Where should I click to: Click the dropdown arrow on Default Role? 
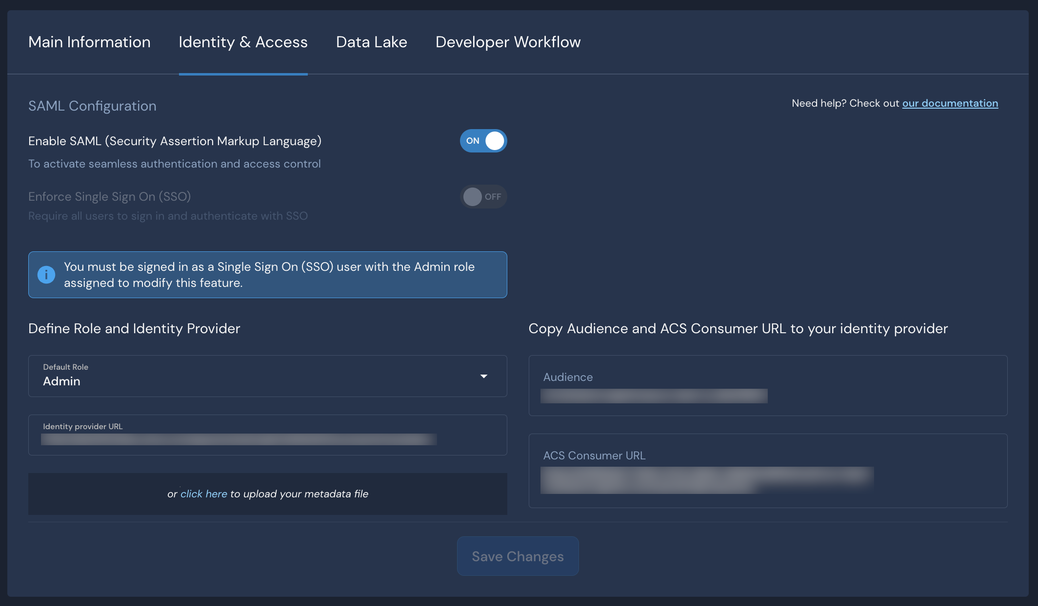click(x=484, y=376)
